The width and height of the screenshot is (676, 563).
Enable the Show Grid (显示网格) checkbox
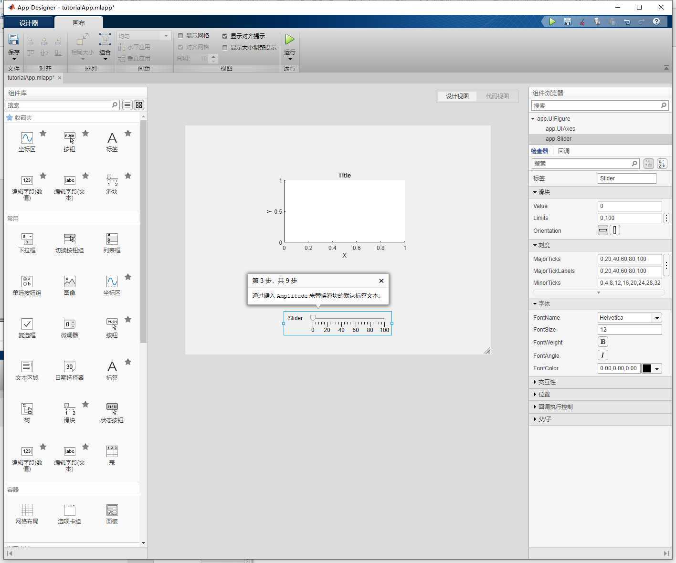180,36
